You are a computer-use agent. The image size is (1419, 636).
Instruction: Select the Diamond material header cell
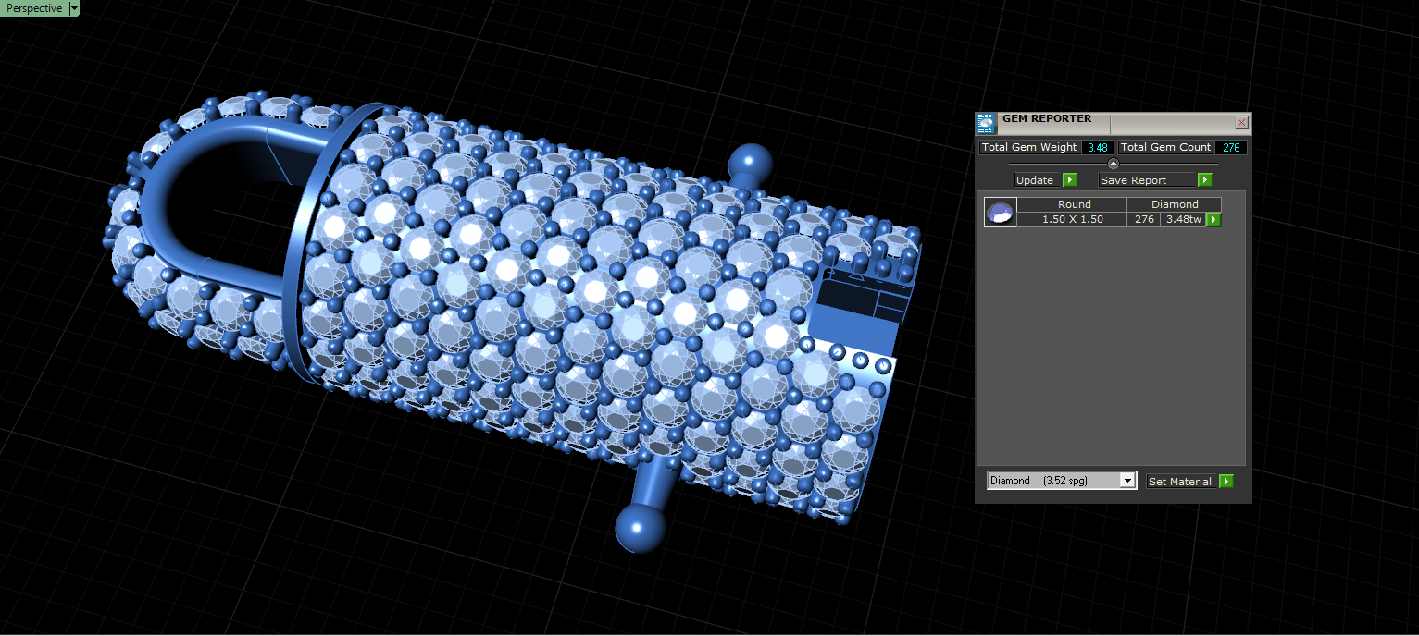coord(1175,204)
